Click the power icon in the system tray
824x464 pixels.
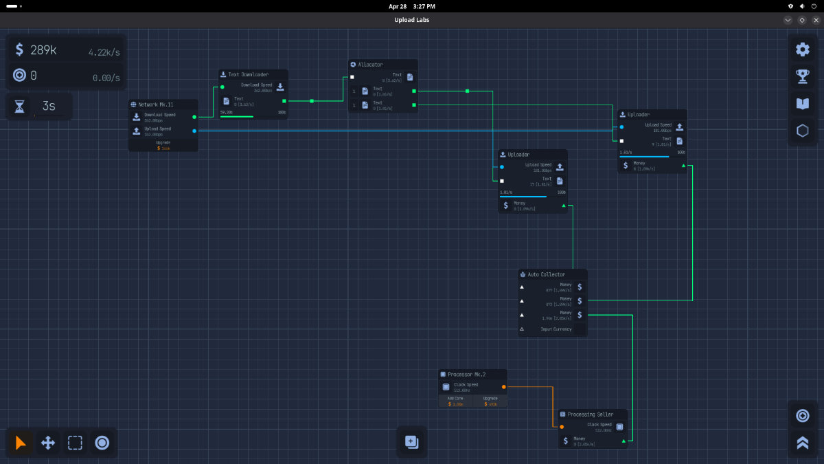[x=814, y=6]
